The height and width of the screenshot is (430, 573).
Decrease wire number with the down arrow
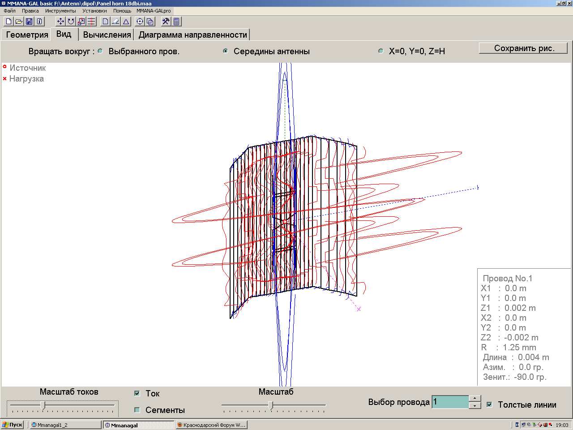475,405
